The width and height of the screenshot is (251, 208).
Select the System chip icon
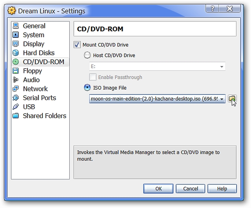coord(16,35)
